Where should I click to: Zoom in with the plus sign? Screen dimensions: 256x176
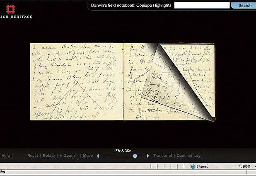click(x=60, y=156)
